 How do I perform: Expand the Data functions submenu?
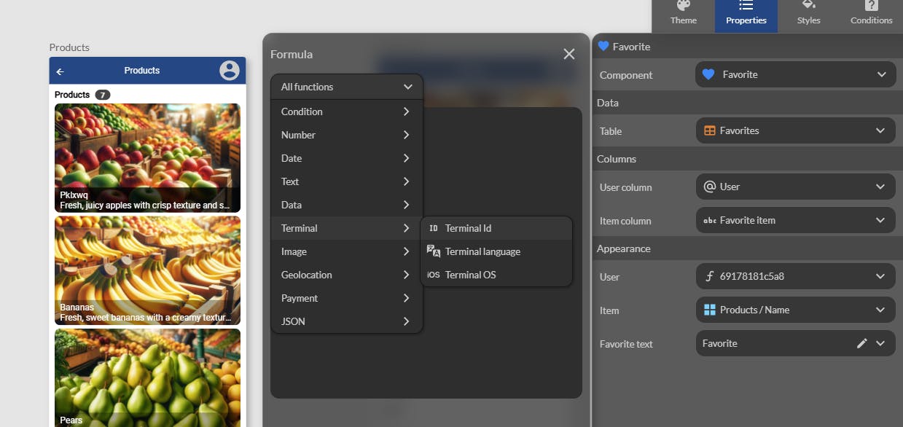click(x=347, y=205)
